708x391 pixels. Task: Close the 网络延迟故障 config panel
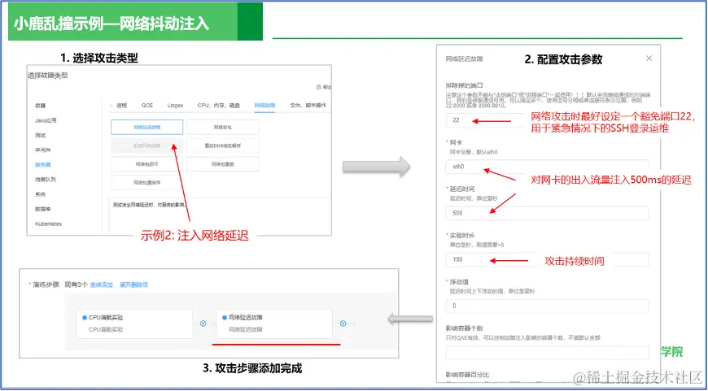coord(649,59)
